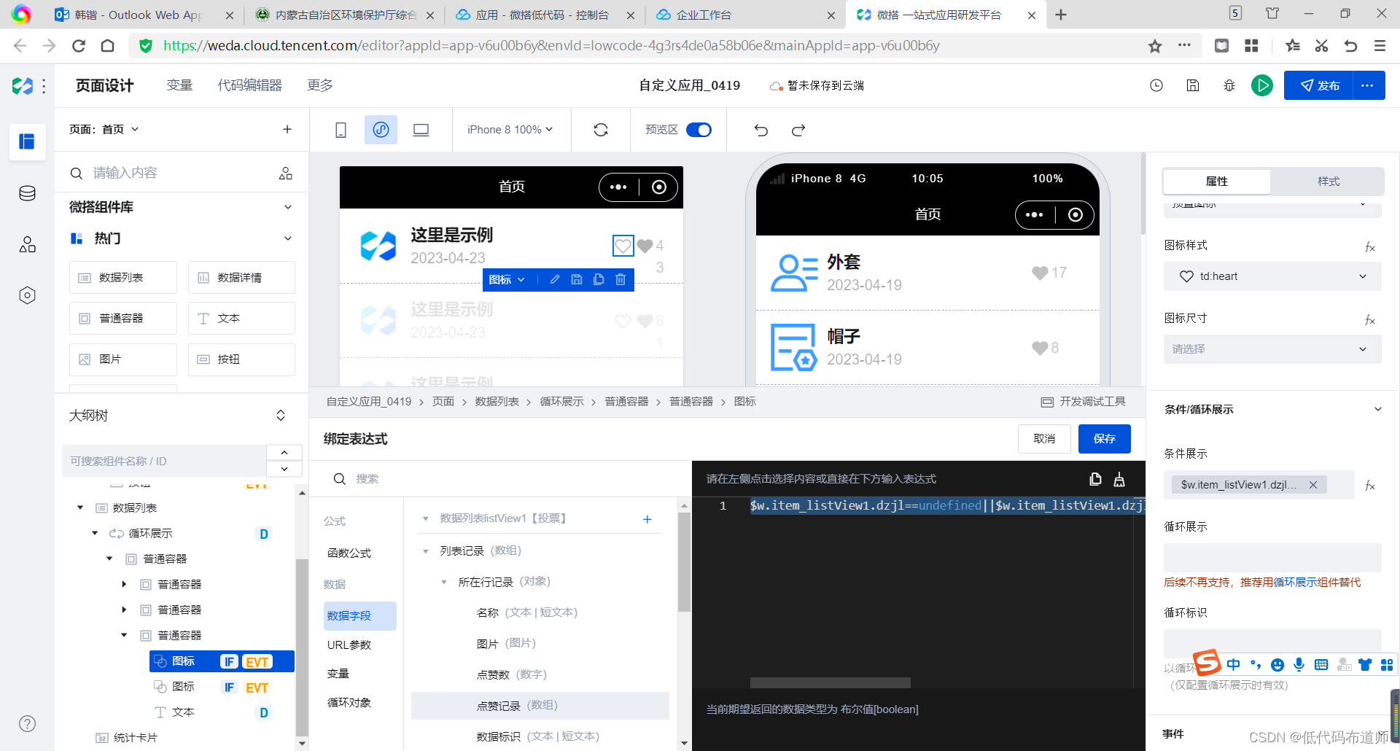Select the mini program preview icon

click(381, 130)
